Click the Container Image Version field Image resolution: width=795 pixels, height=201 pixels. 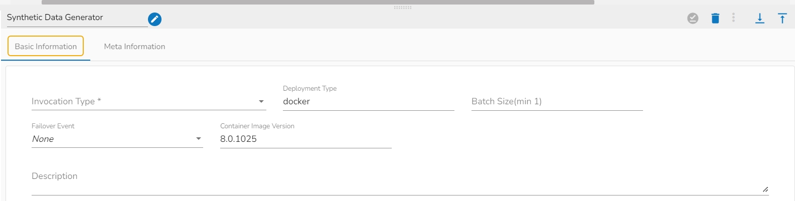tap(305, 139)
